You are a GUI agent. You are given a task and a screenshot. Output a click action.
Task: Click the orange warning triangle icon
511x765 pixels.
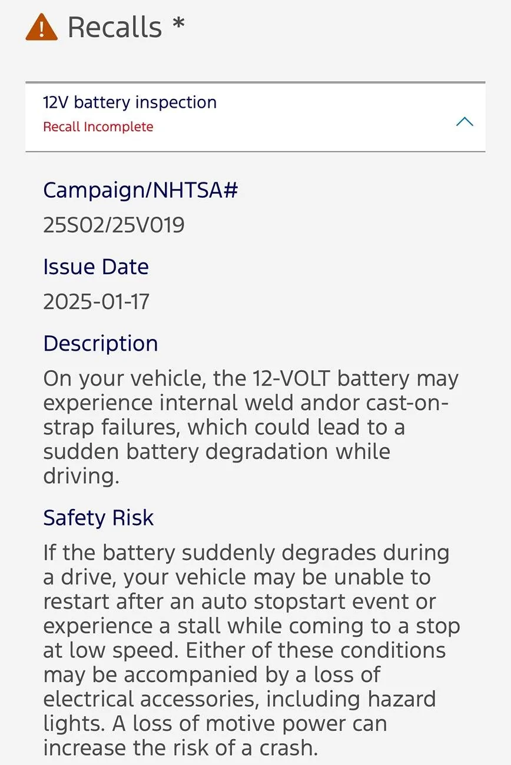point(41,28)
